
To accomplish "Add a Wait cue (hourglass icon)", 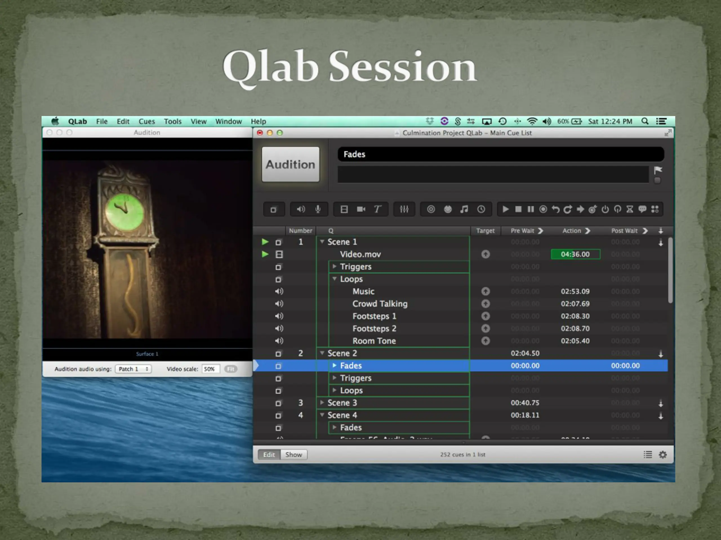I will (x=630, y=209).
